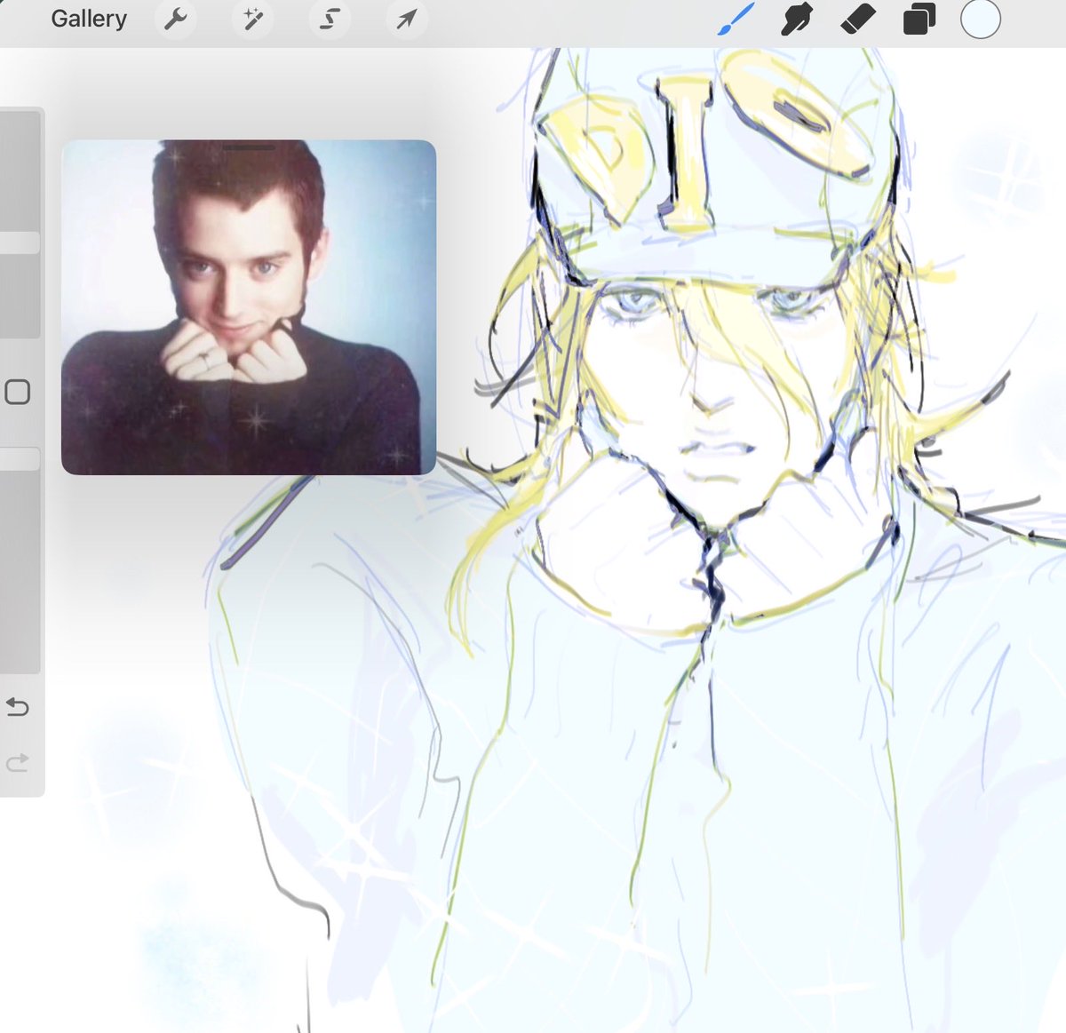
Task: Grab the reference window top handle bar
Action: [x=249, y=147]
